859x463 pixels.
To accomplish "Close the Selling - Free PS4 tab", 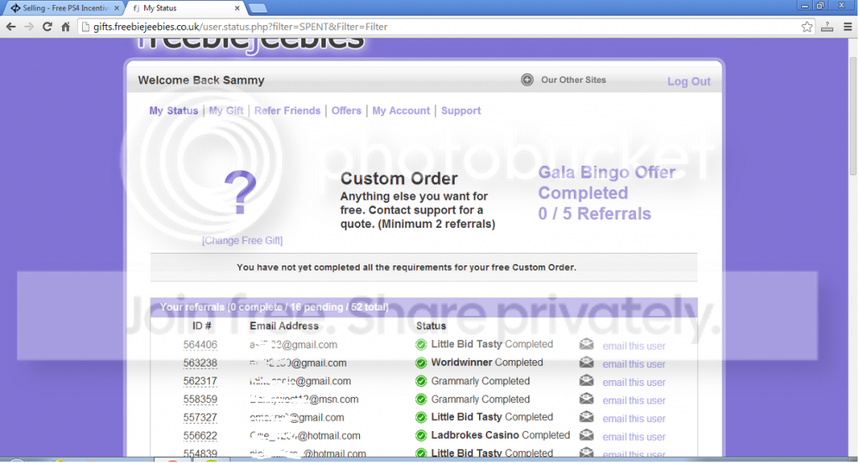I will (117, 8).
